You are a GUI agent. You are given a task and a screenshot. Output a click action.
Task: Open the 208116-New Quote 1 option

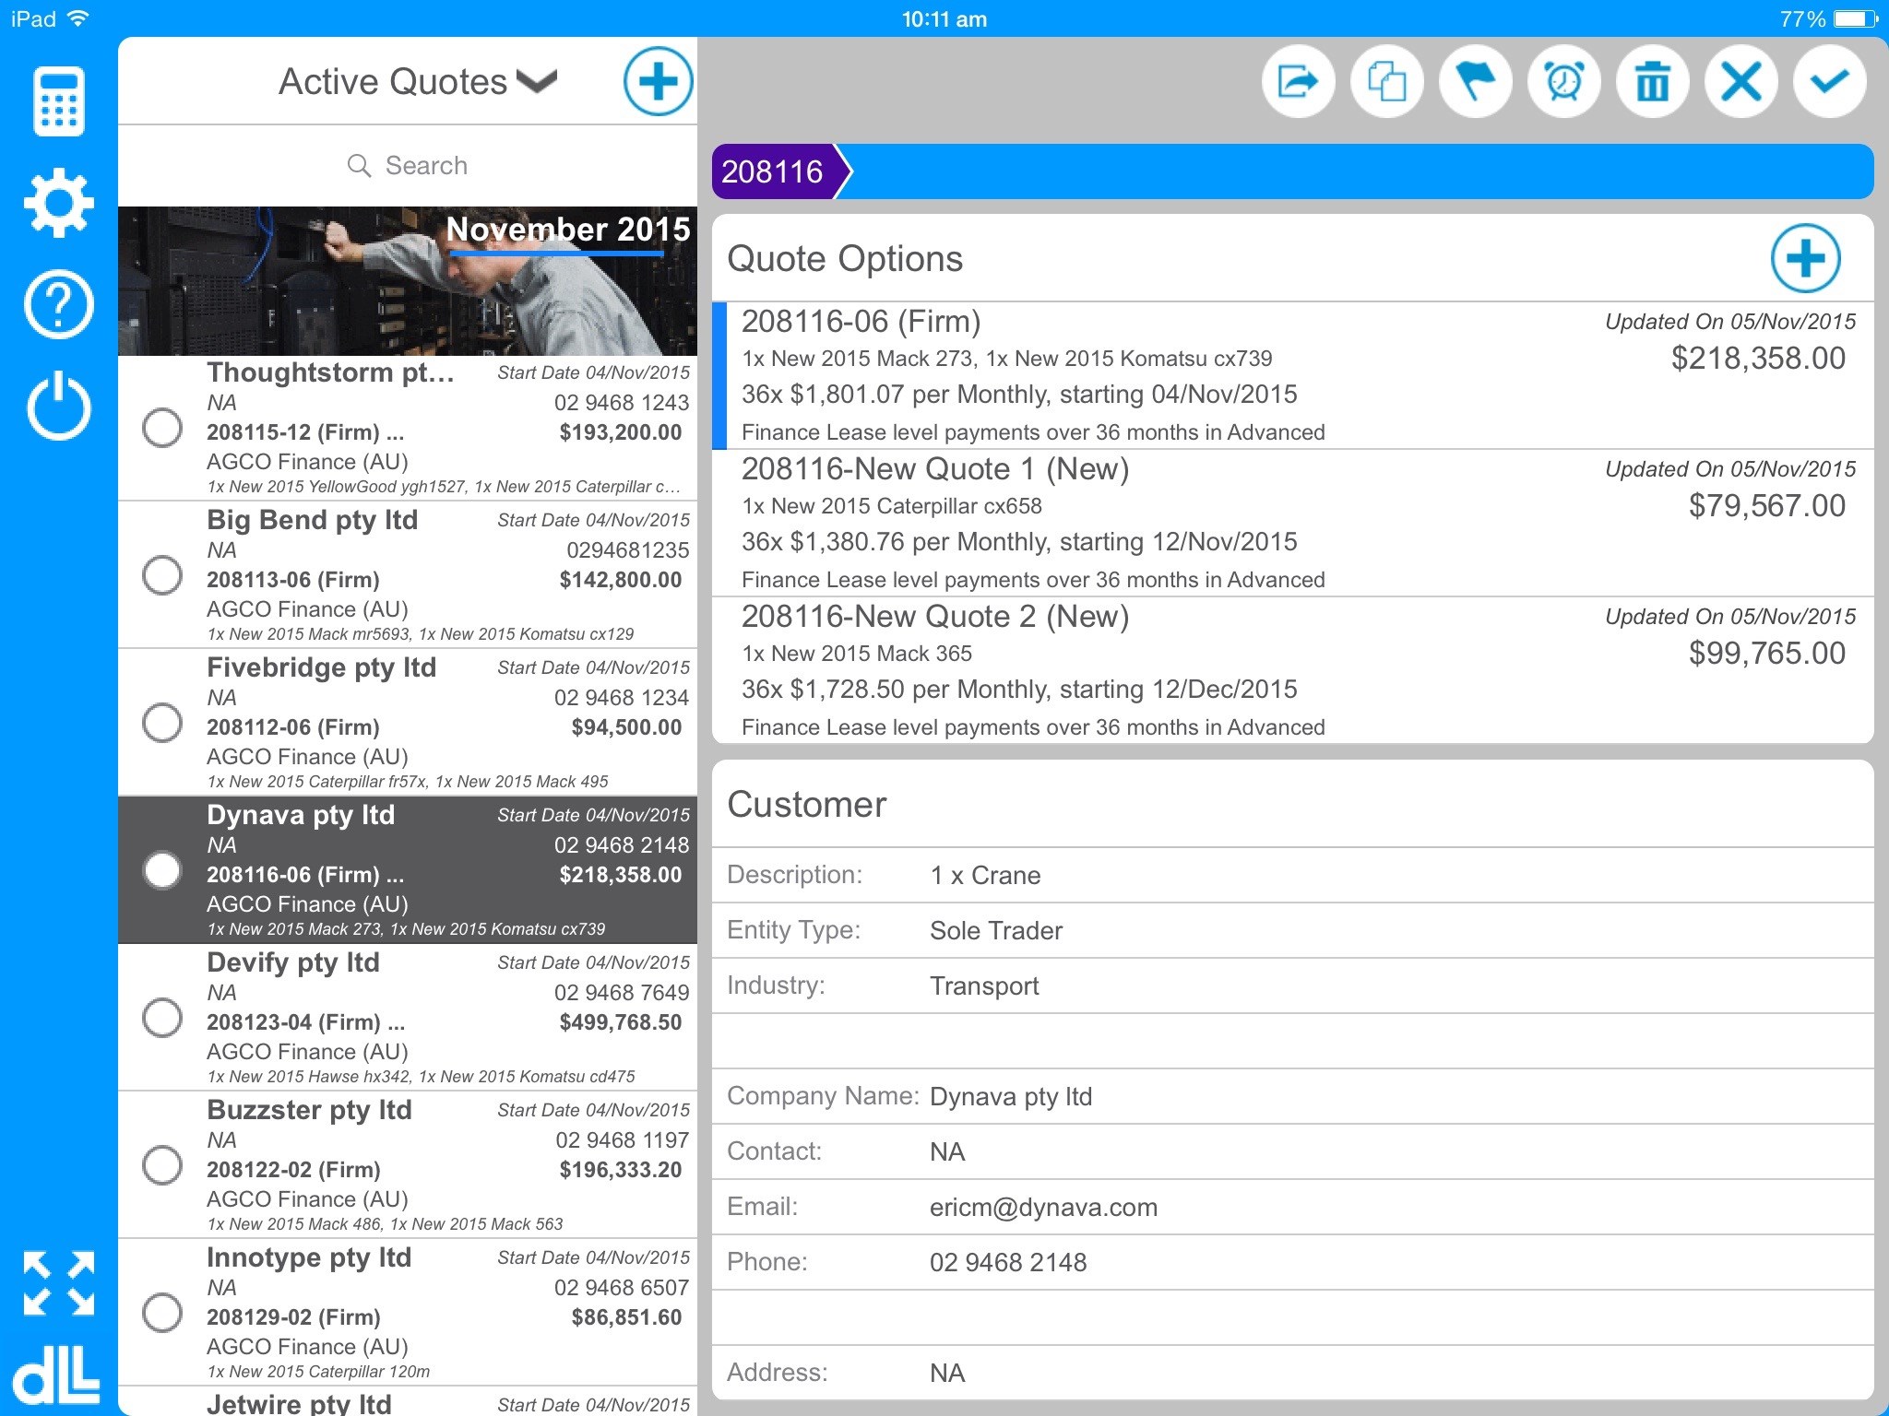[1292, 523]
